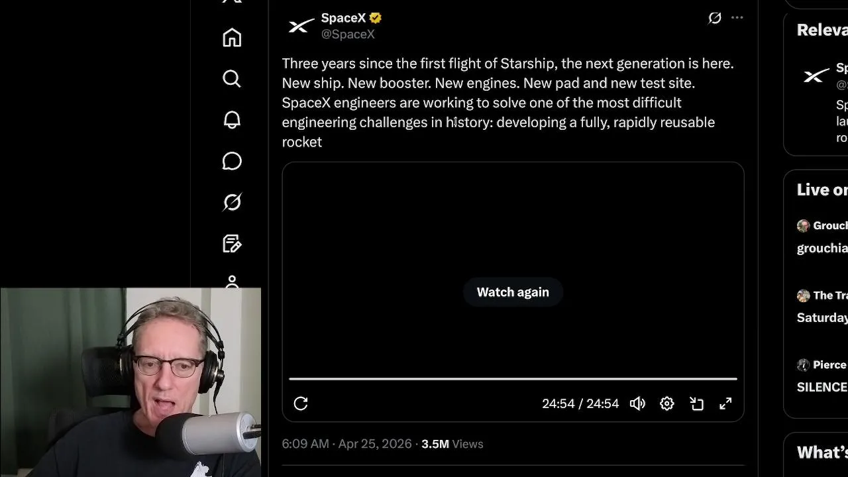Expand video to fullscreen
Viewport: 848px width, 477px height.
tap(725, 403)
